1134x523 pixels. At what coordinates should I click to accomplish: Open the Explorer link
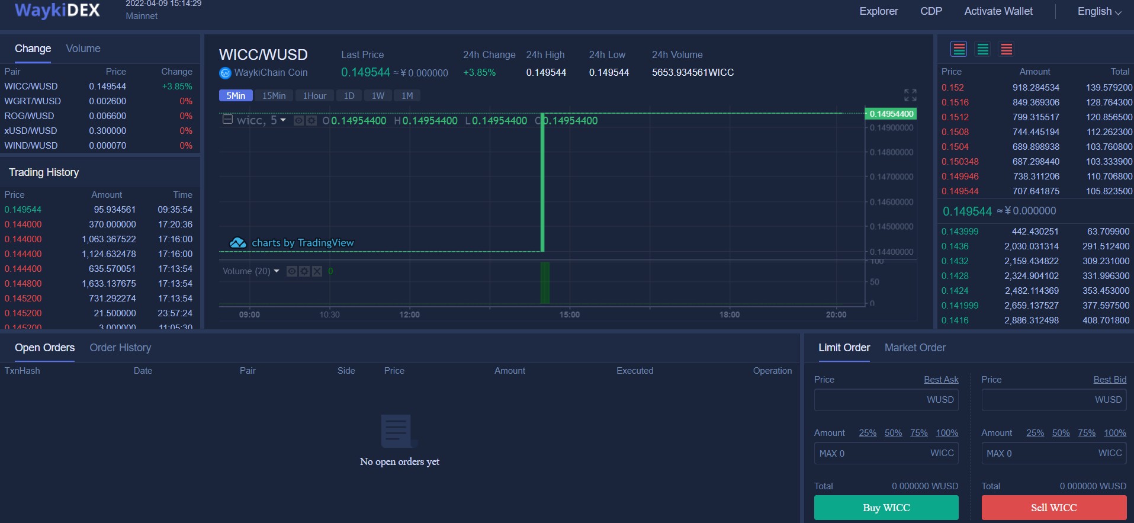click(x=879, y=11)
